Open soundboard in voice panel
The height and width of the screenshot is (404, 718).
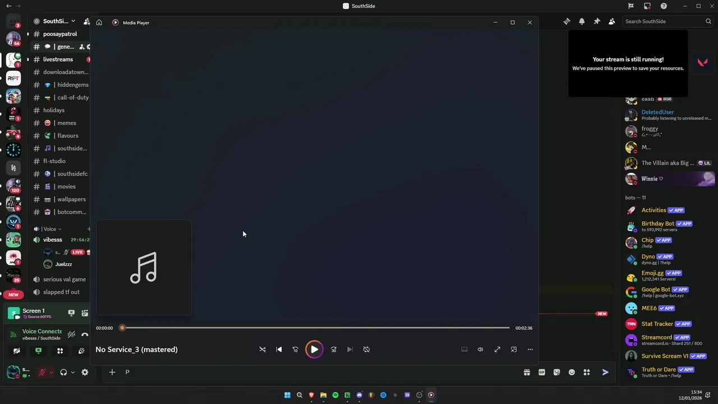[x=81, y=351]
